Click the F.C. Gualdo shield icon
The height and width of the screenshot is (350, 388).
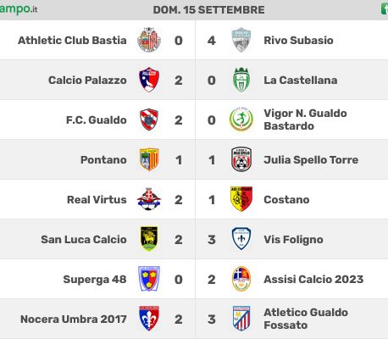coord(149,119)
